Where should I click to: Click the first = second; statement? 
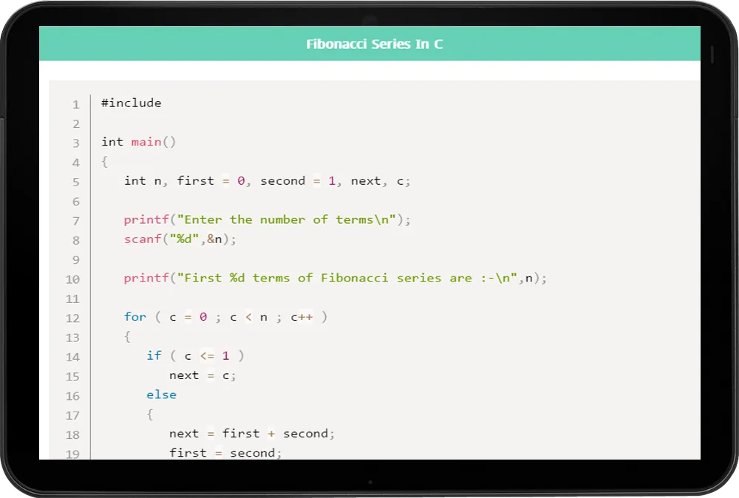[225, 452]
